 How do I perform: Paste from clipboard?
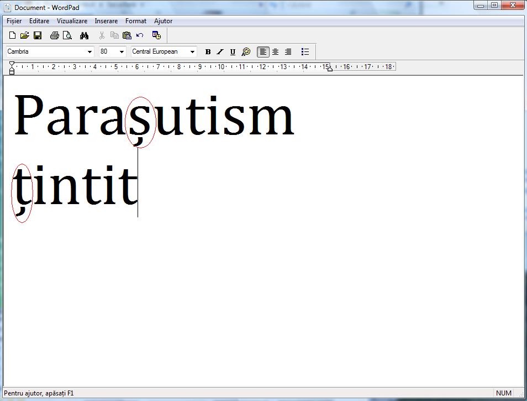coord(127,35)
